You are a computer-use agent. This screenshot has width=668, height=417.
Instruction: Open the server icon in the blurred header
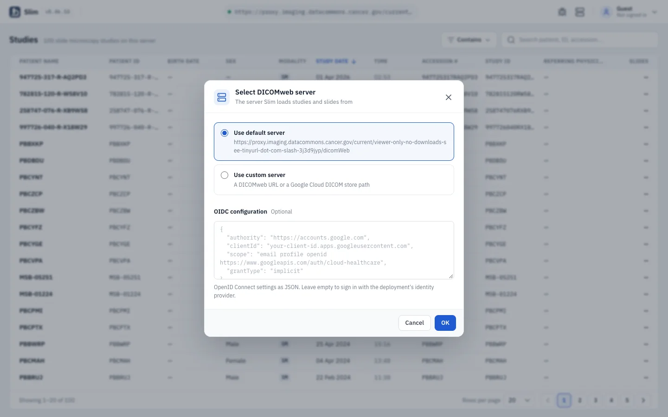pos(580,12)
